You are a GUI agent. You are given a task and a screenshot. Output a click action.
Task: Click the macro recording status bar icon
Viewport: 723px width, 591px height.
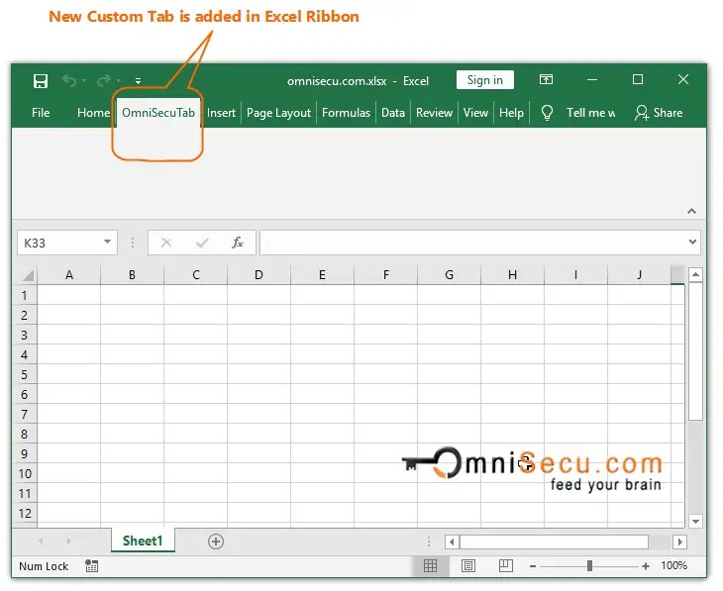coord(91,566)
